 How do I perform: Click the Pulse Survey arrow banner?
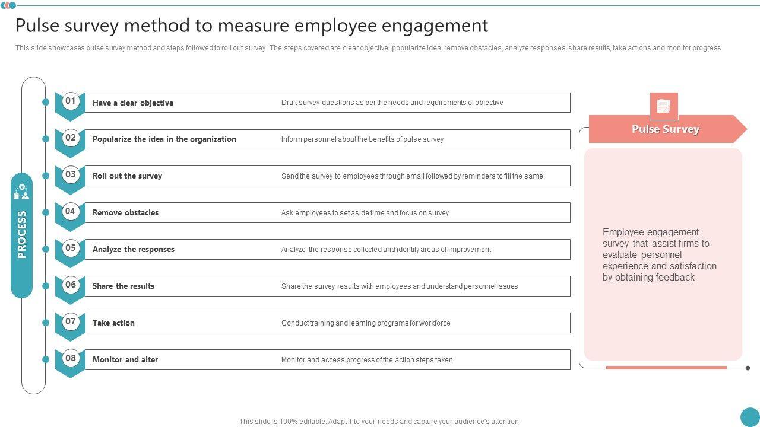(666, 129)
